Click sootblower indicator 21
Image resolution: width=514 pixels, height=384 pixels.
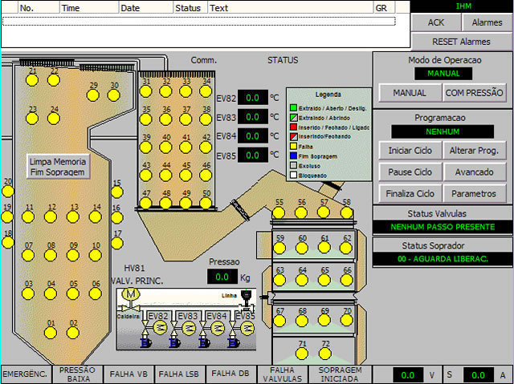coord(32,80)
